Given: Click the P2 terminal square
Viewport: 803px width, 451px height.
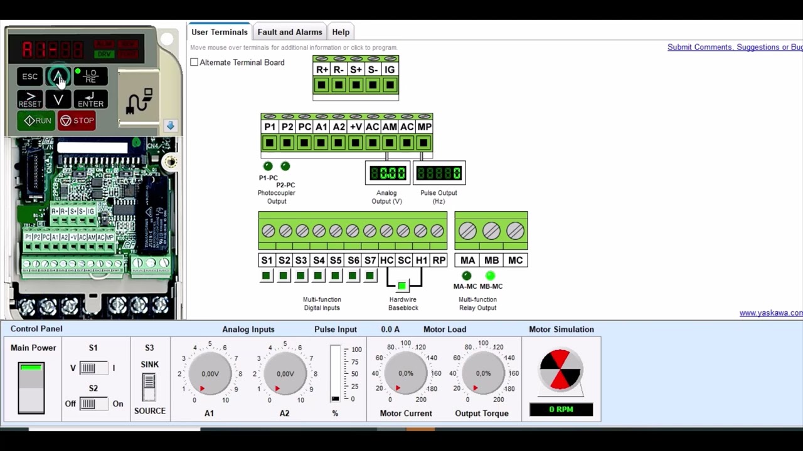Looking at the screenshot, I should [x=287, y=143].
